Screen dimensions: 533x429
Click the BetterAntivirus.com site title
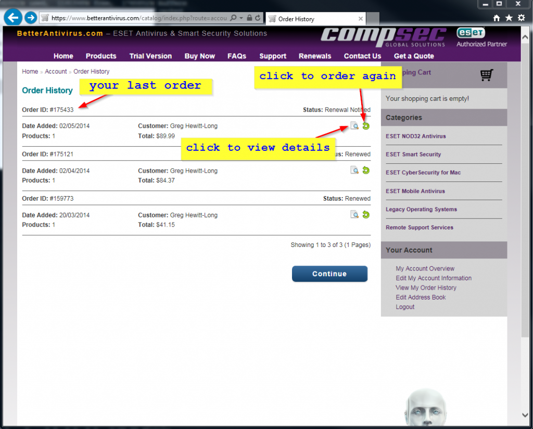[60, 33]
